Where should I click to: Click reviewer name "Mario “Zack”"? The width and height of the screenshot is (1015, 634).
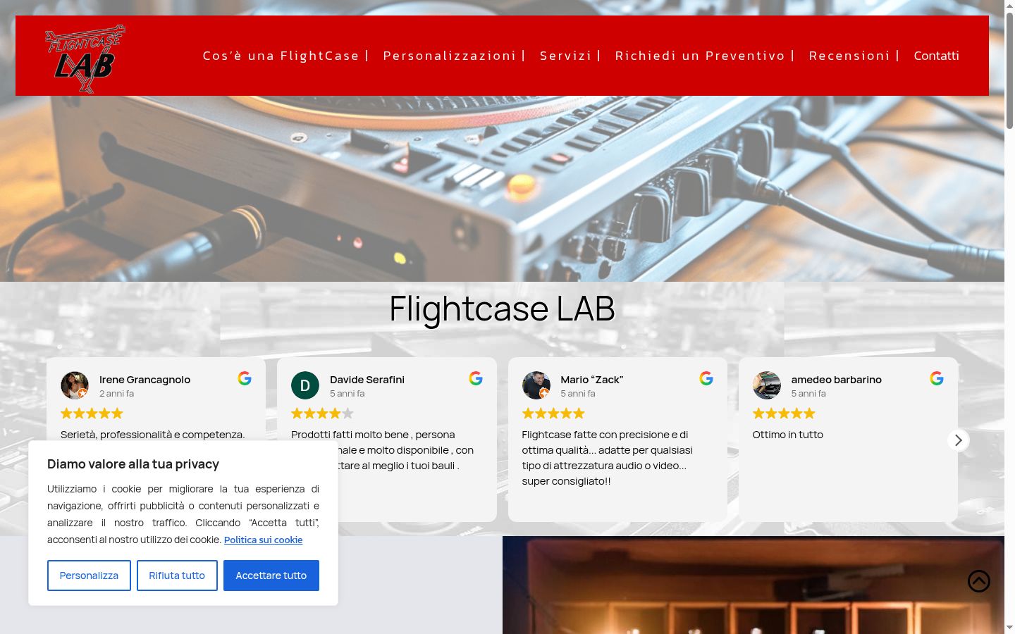(x=592, y=380)
